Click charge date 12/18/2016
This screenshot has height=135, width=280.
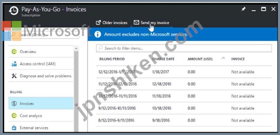point(161,84)
